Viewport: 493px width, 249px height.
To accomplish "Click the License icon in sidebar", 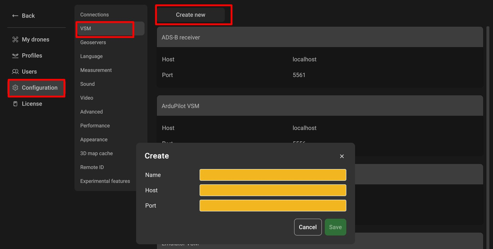I will pyautogui.click(x=15, y=104).
